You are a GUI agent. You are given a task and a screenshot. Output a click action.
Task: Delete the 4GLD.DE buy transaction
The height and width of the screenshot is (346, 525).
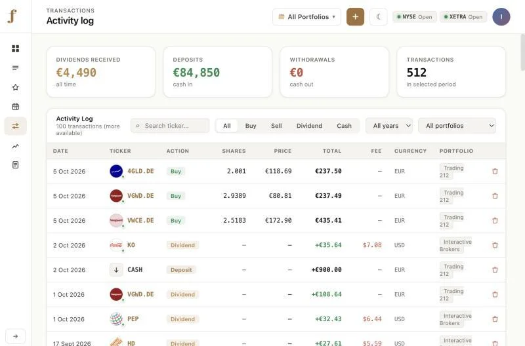[495, 171]
